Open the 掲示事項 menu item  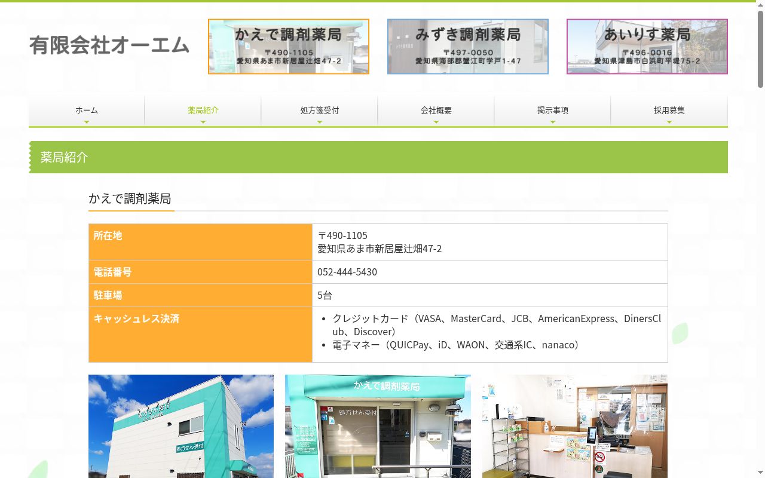coord(553,111)
